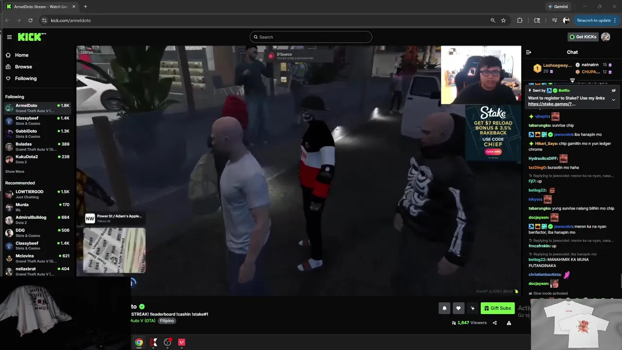Screen dimensions: 622x350
Task: Open LOWTIERGOD recommended channel
Action: pos(38,194)
